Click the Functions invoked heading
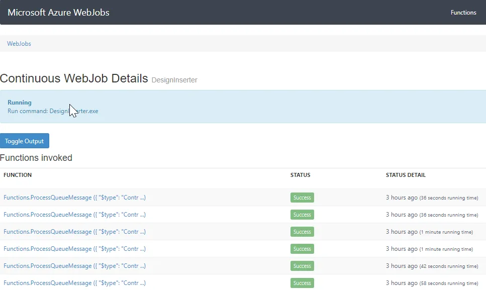The width and height of the screenshot is (486, 290). 36,158
